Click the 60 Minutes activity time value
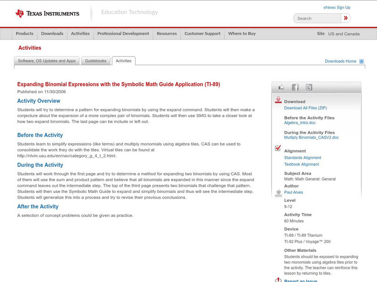This screenshot has height=282, width=377. [x=294, y=221]
